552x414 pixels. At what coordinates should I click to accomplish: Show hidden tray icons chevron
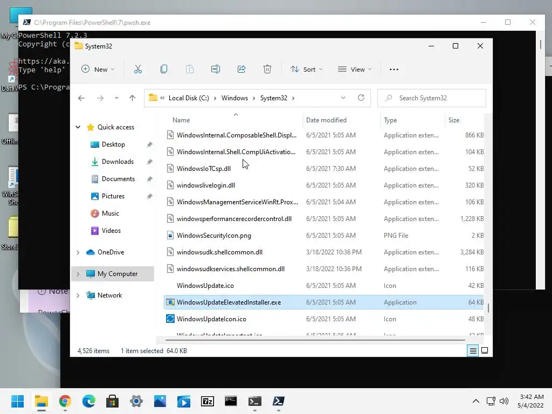[475, 401]
